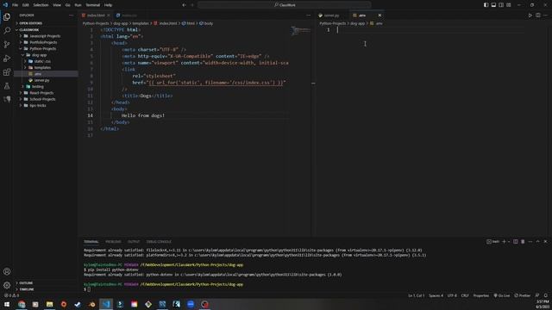
Task: Split the right editor group
Action: point(537,15)
